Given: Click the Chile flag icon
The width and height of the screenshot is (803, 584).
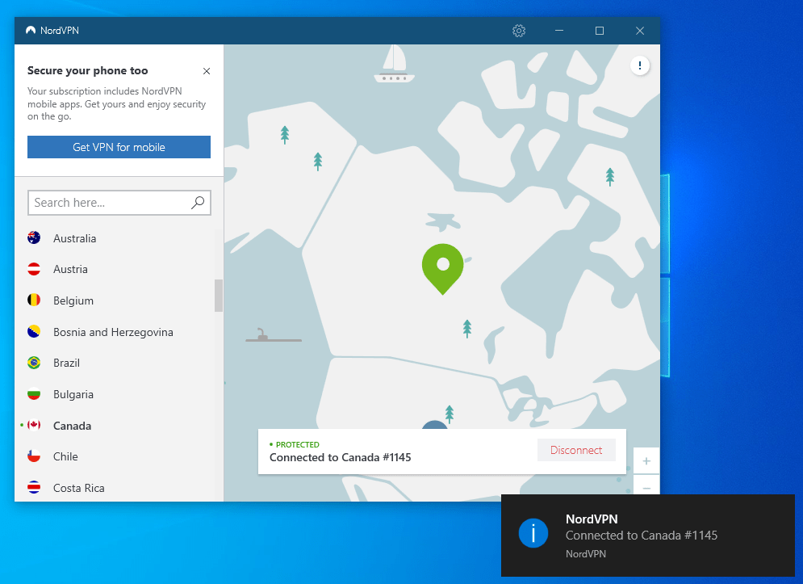Looking at the screenshot, I should (x=34, y=456).
